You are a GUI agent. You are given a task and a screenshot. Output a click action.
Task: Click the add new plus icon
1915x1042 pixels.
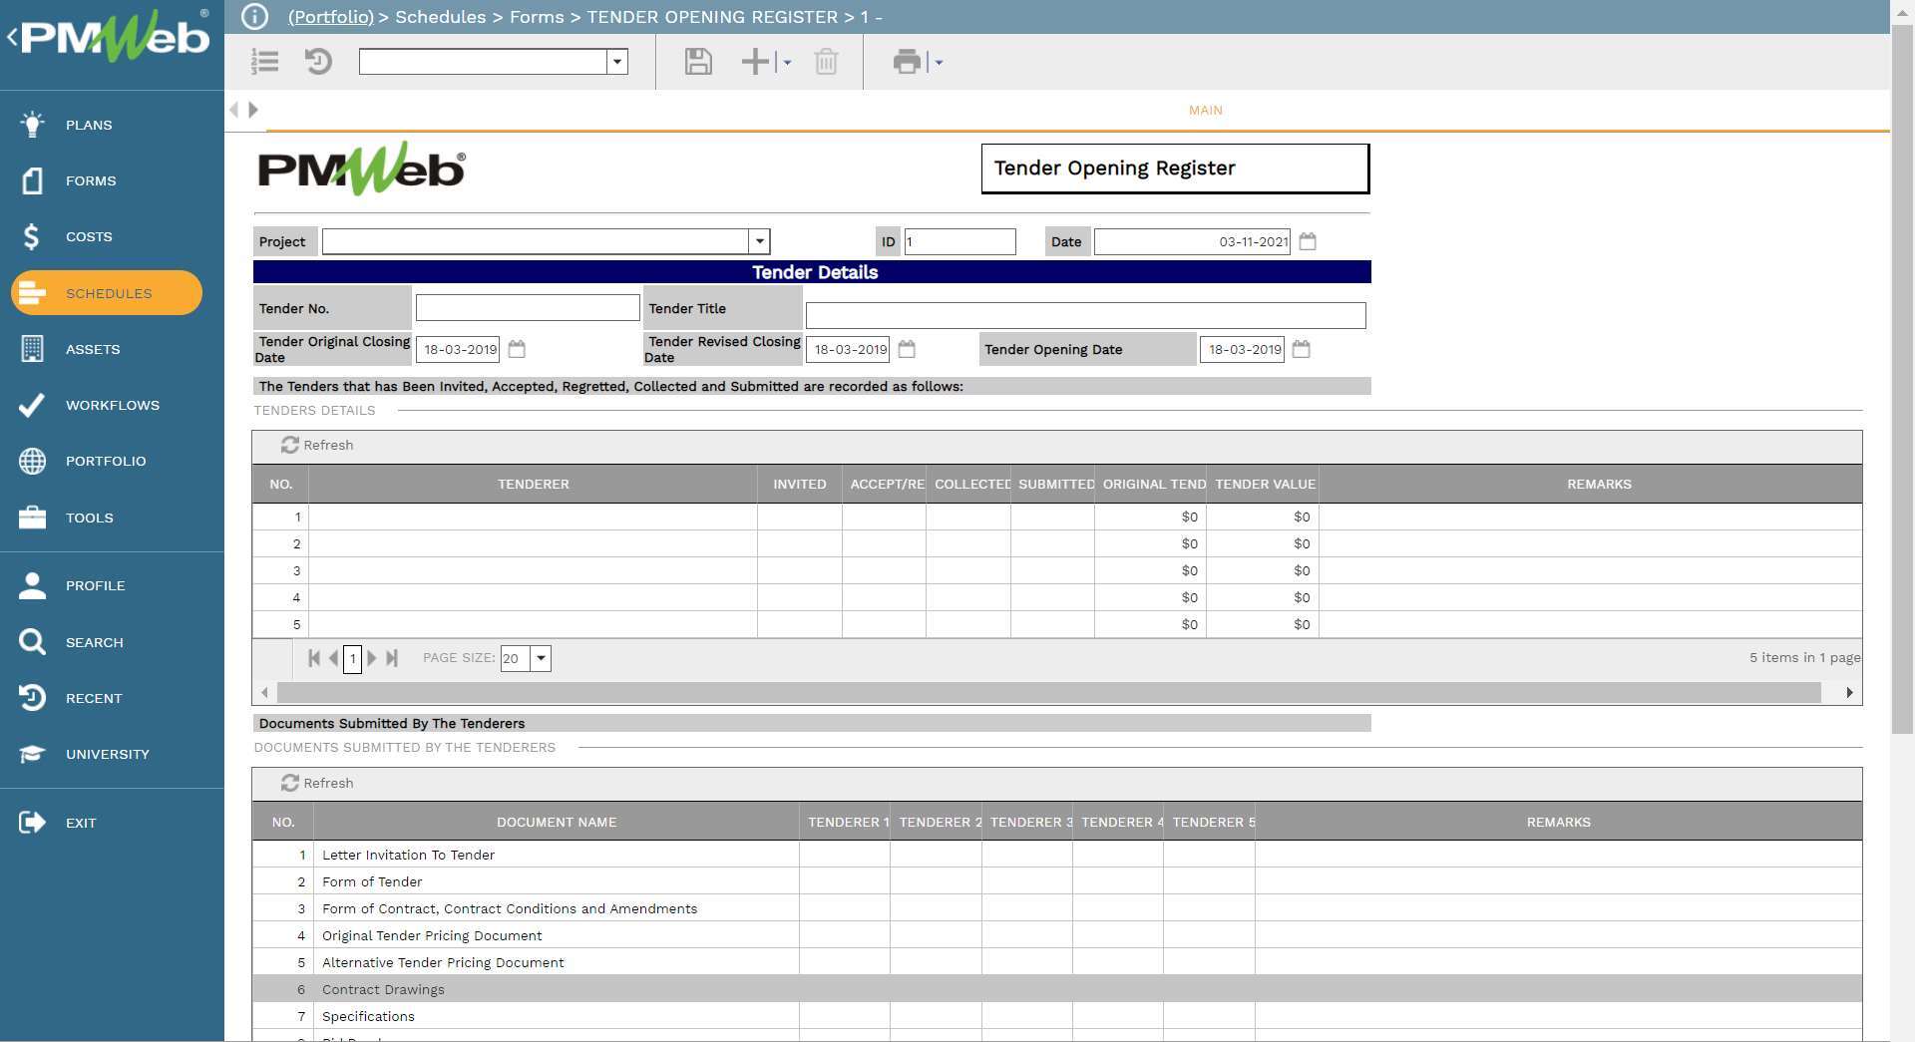[x=755, y=62]
